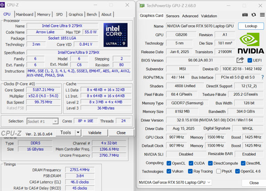Image resolution: width=266 pixels, height=191 pixels.
Task: Click the Close button in GPU-Z
Action: 254,183
